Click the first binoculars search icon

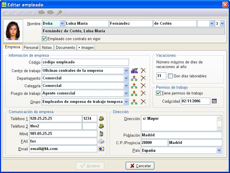pos(42,13)
